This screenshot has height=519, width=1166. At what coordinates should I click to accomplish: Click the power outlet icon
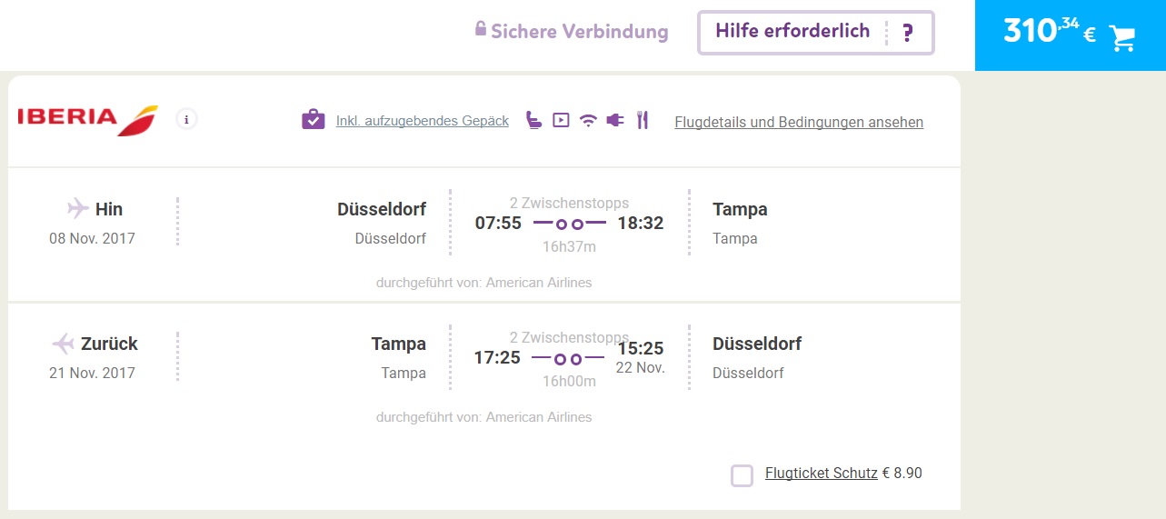[615, 120]
